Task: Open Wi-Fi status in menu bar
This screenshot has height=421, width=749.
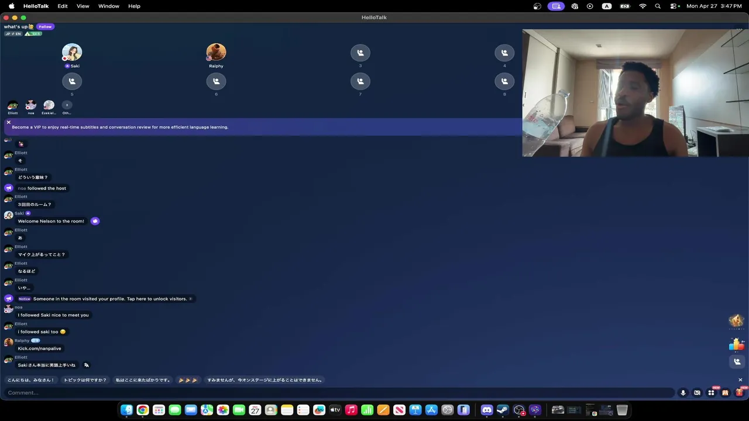Action: (x=643, y=6)
